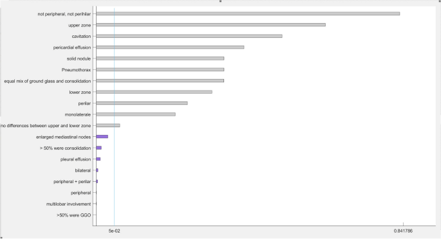
Task: Select the purple 'pleural effusion' bar
Action: point(98,159)
